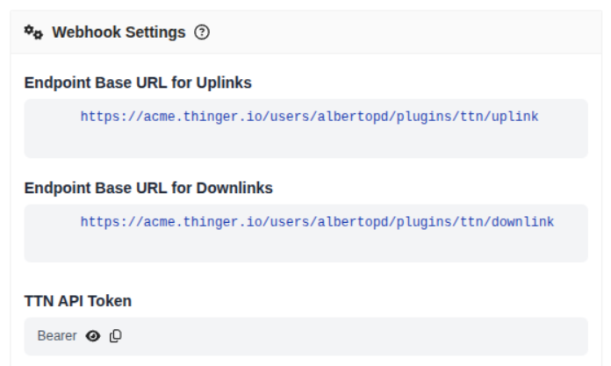This screenshot has width=611, height=366.
Task: Click https at start of uplink URL
Action: pos(98,116)
